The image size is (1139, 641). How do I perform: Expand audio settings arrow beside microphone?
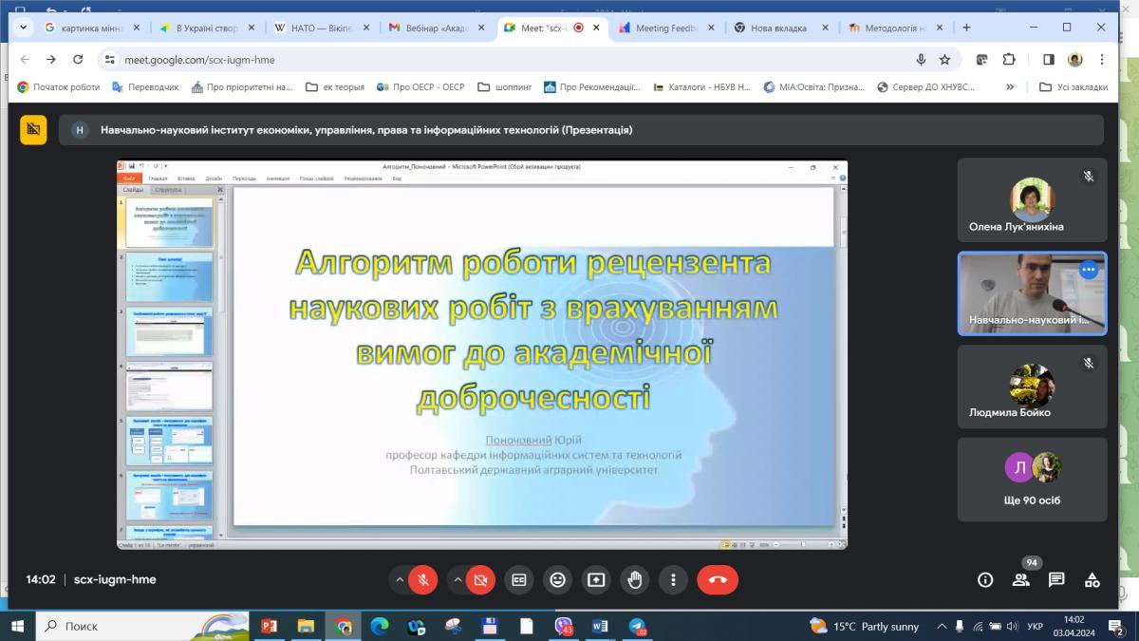point(400,579)
